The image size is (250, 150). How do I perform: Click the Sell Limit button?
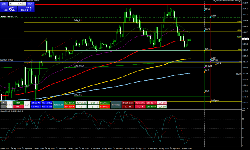click(x=70, y=107)
